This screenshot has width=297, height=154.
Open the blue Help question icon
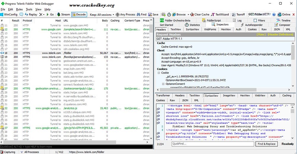click(274, 14)
